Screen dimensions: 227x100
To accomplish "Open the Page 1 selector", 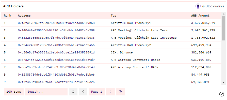I will (96, 92).
